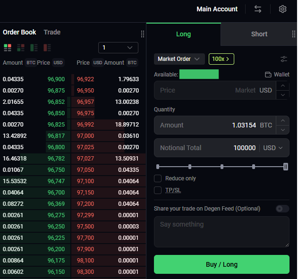Viewport: 298px width, 279px height.
Task: Show bids only order book view
Action: (x=34, y=48)
